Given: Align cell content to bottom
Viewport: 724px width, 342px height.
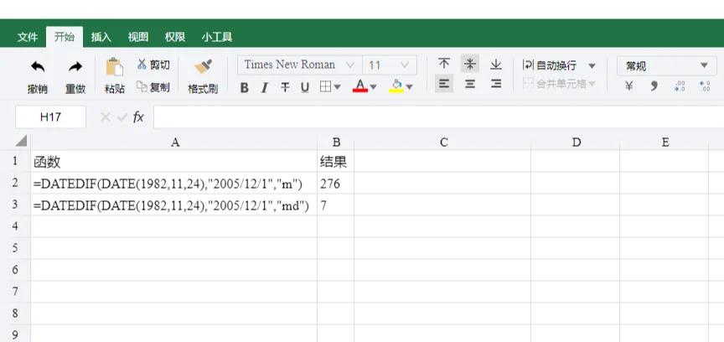Looking at the screenshot, I should 496,64.
